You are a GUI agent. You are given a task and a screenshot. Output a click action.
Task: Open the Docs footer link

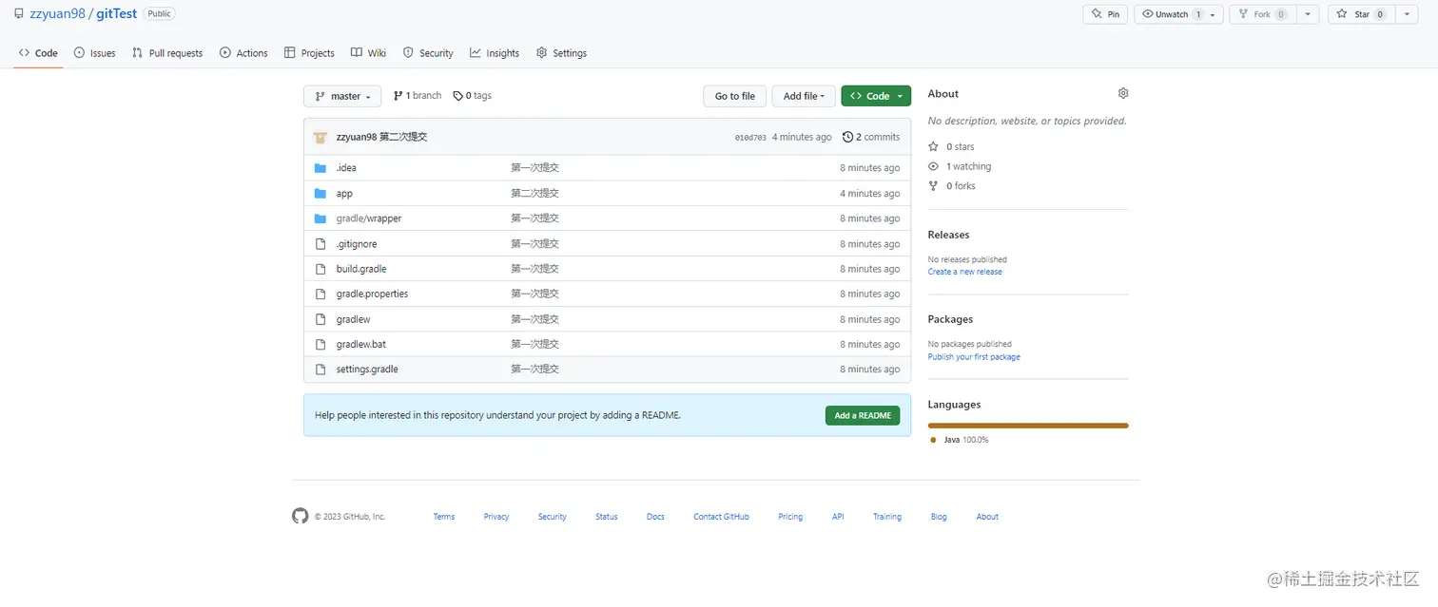click(x=655, y=517)
